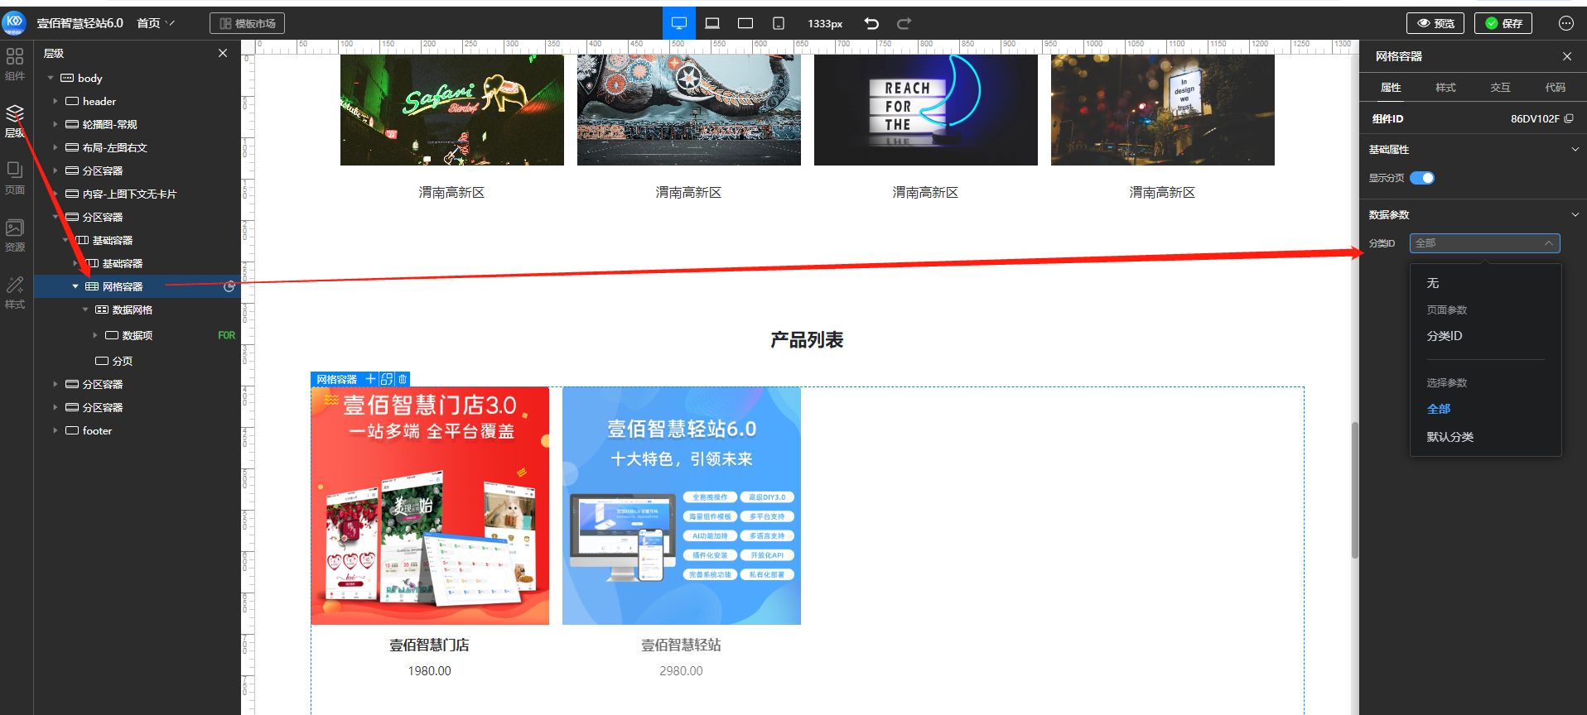1587x715 pixels.
Task: Select the 网格容器 layer row
Action: click(137, 286)
